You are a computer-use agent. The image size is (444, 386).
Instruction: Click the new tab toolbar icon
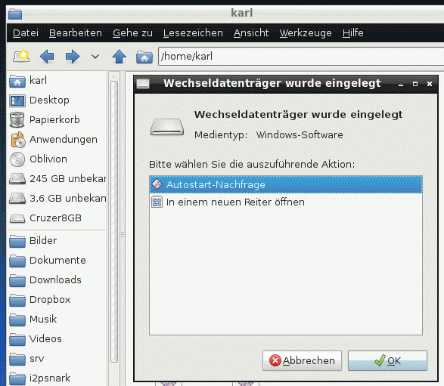(x=21, y=56)
